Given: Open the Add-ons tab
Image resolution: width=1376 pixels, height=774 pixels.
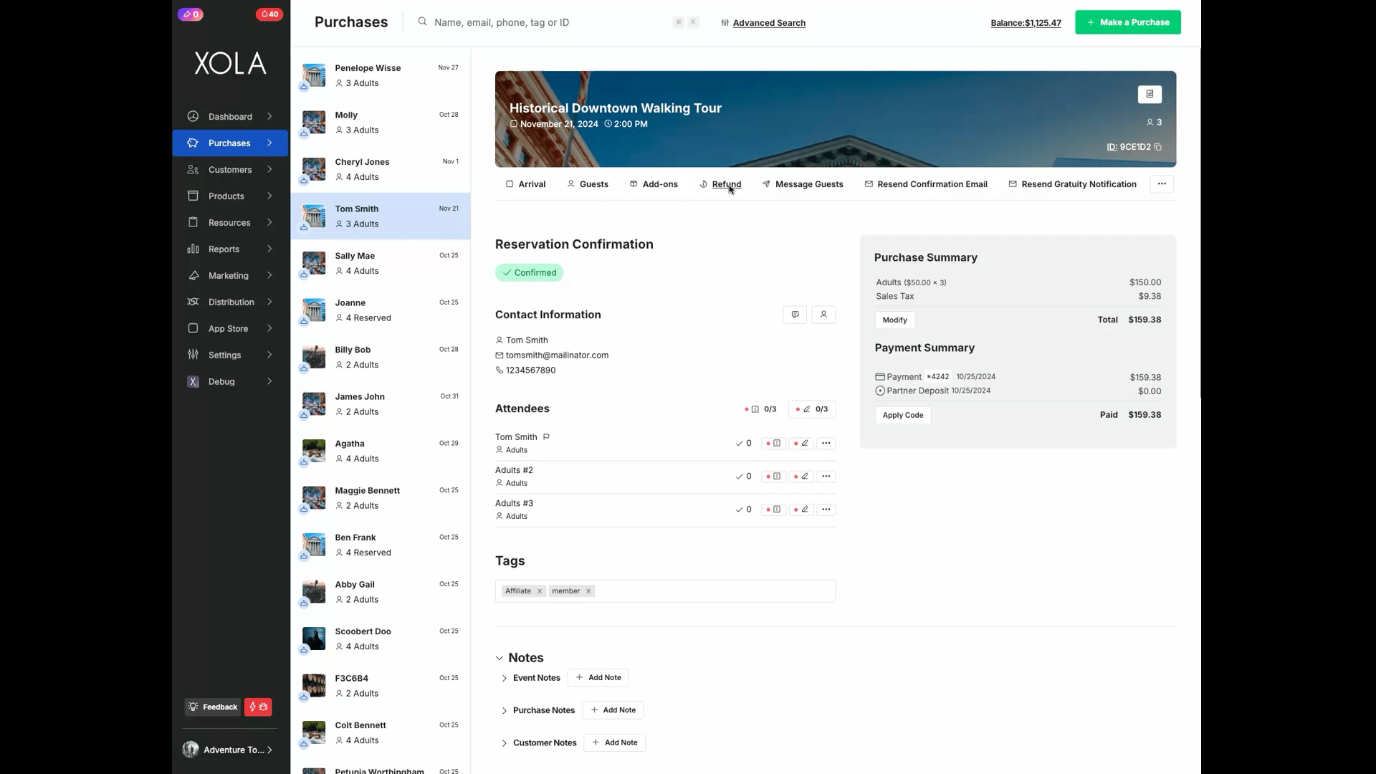Looking at the screenshot, I should pos(654,184).
